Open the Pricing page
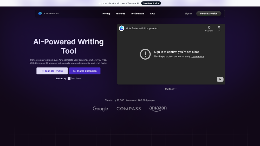The width and height of the screenshot is (260, 146). [x=106, y=13]
